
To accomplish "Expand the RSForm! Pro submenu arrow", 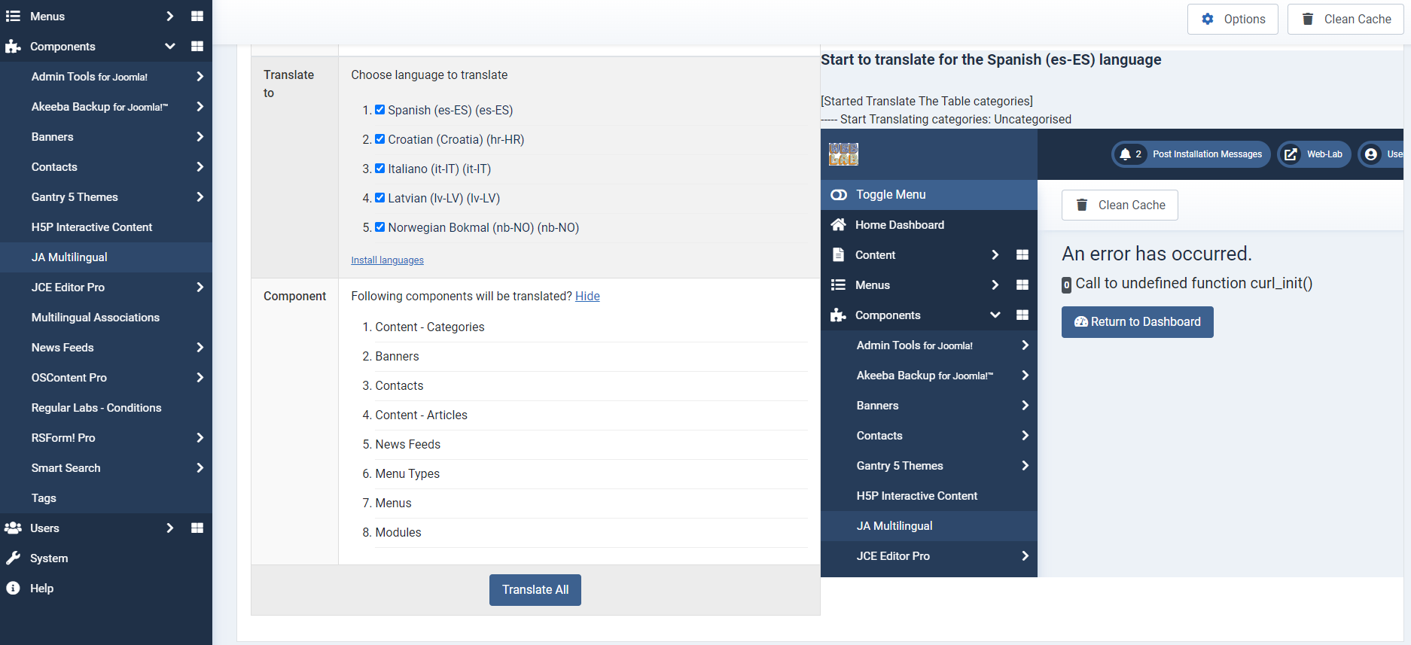I will pos(200,437).
